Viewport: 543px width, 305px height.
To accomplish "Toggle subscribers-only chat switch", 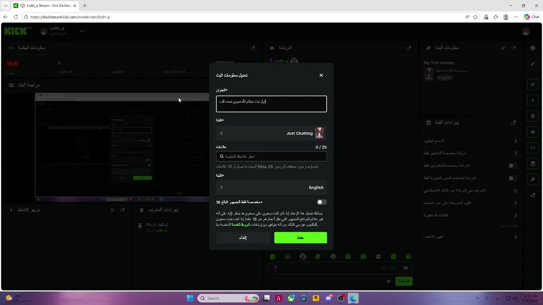I will click(x=513, y=166).
